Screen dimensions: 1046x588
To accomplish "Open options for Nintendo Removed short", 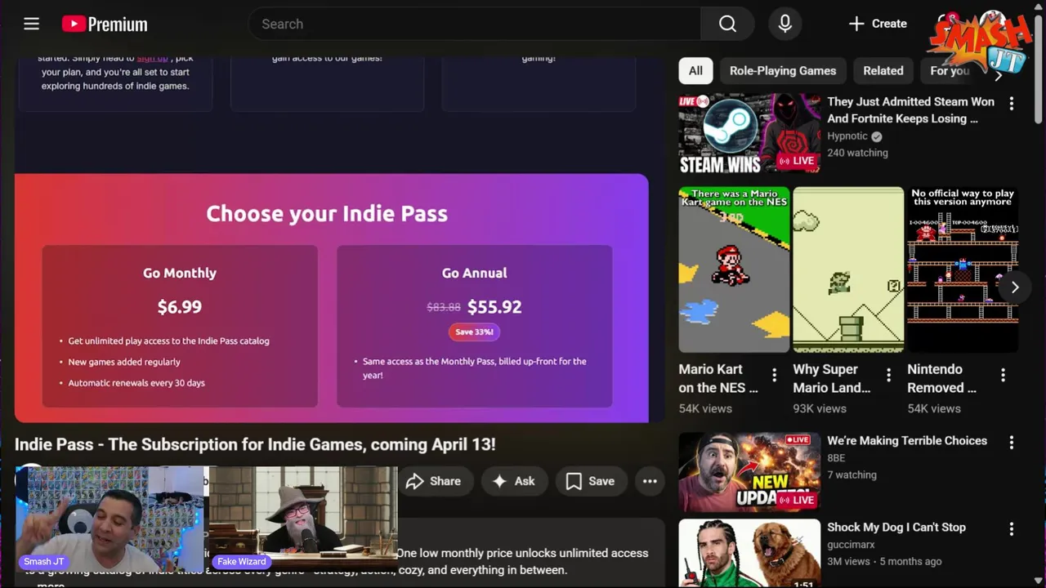I will (x=1004, y=375).
